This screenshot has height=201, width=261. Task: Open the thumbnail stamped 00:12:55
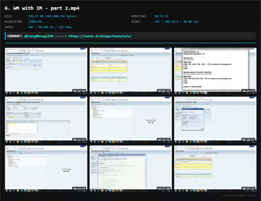point(46,120)
